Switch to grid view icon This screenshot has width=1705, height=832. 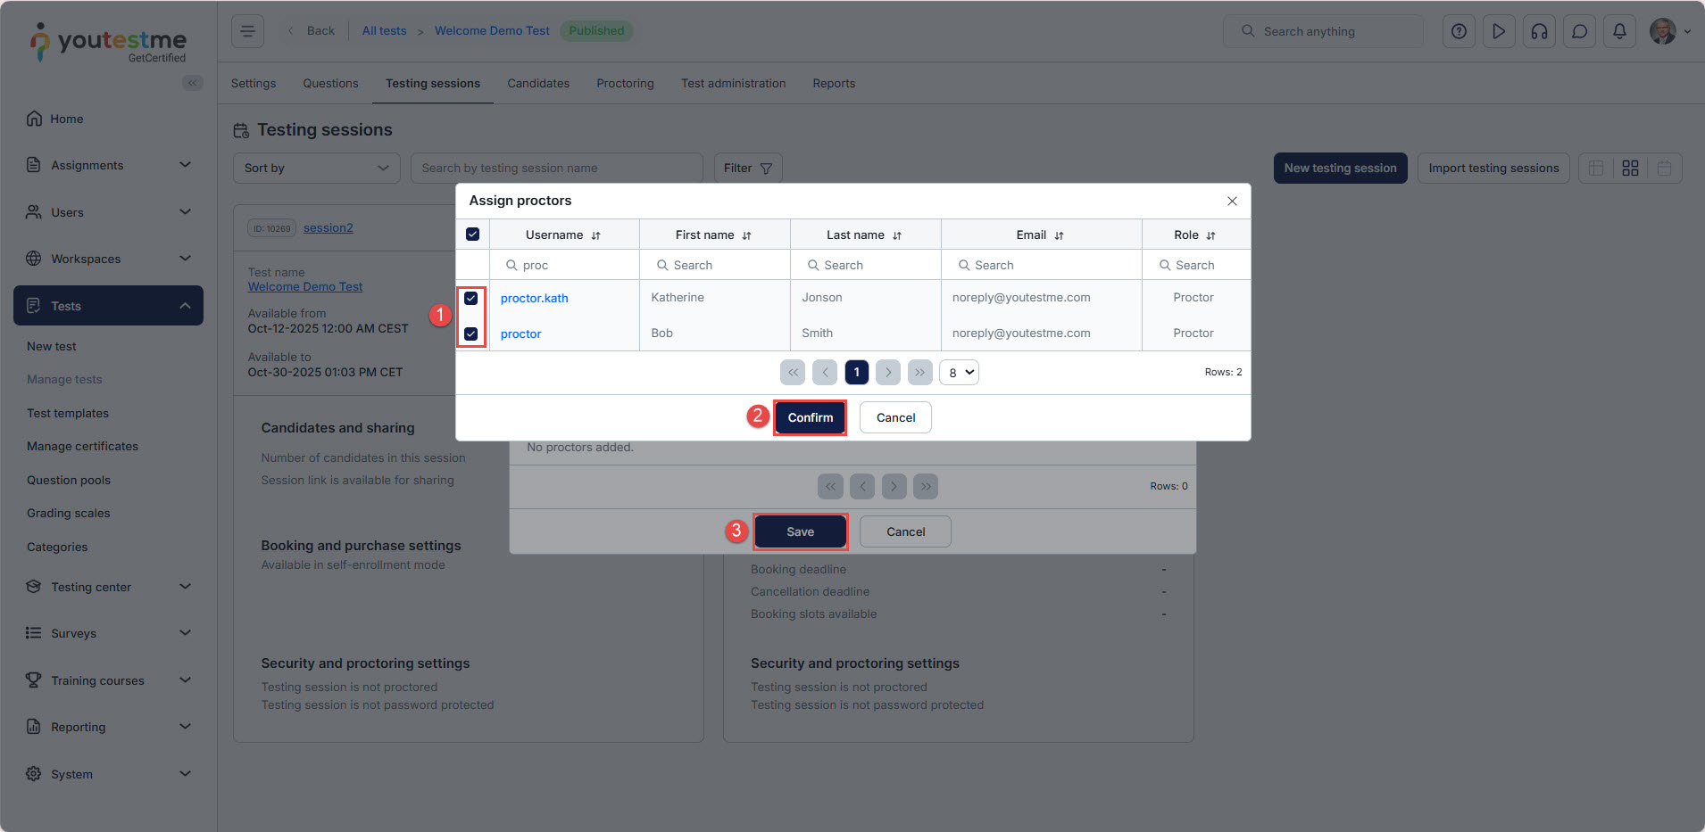pos(1630,168)
